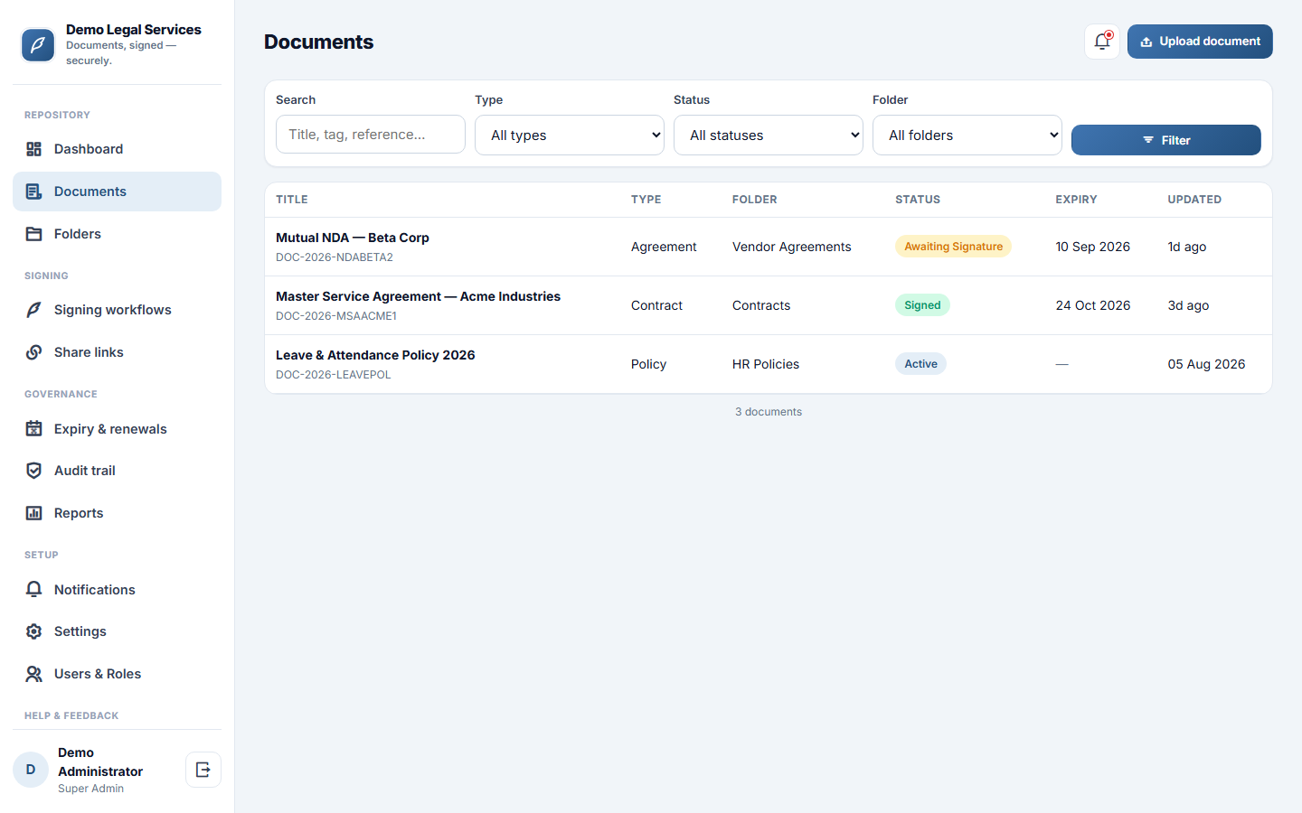This screenshot has height=813, width=1302.
Task: Open the Audit trail page
Action: tap(117, 471)
